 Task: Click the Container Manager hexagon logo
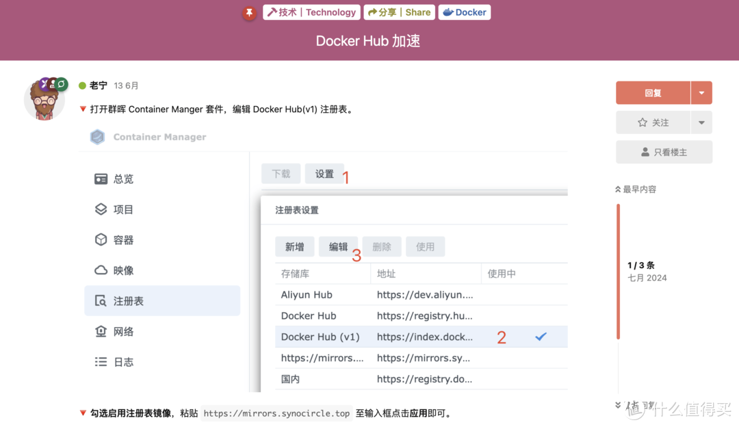97,137
